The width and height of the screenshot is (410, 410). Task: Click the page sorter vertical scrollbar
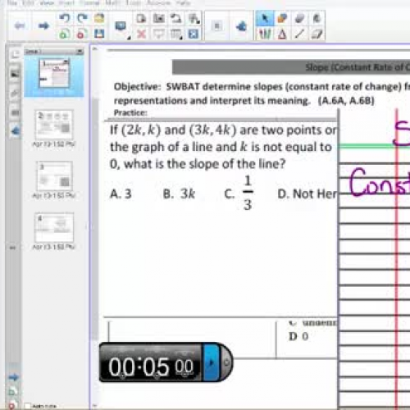tap(94, 219)
